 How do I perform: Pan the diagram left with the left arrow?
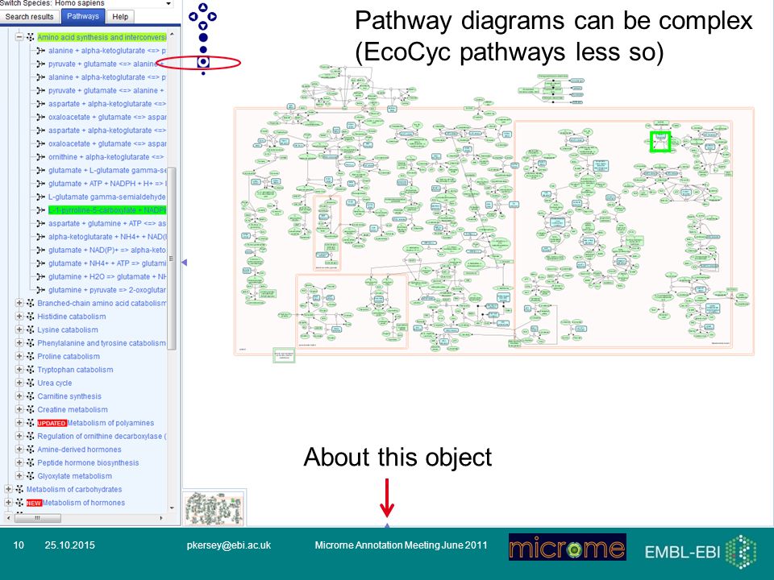click(193, 16)
